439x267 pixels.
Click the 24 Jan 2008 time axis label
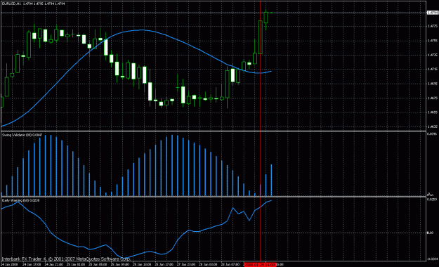click(x=9, y=264)
